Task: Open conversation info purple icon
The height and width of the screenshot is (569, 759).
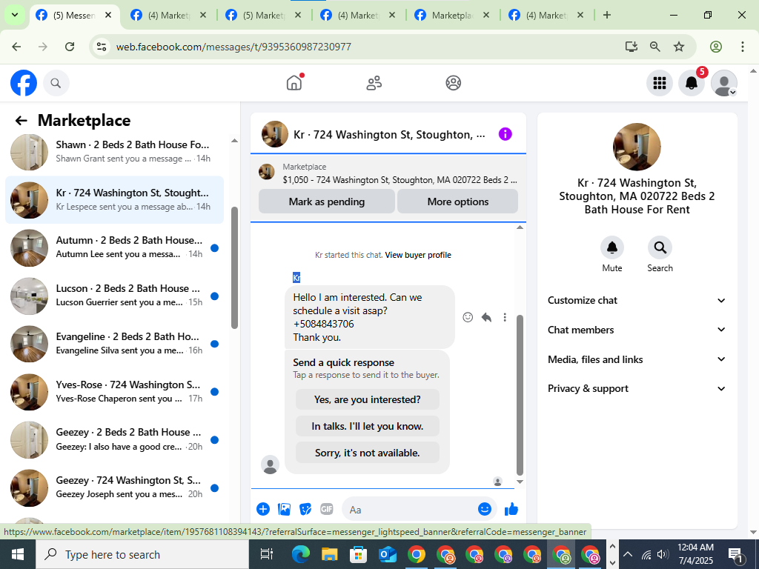Action: [x=505, y=134]
